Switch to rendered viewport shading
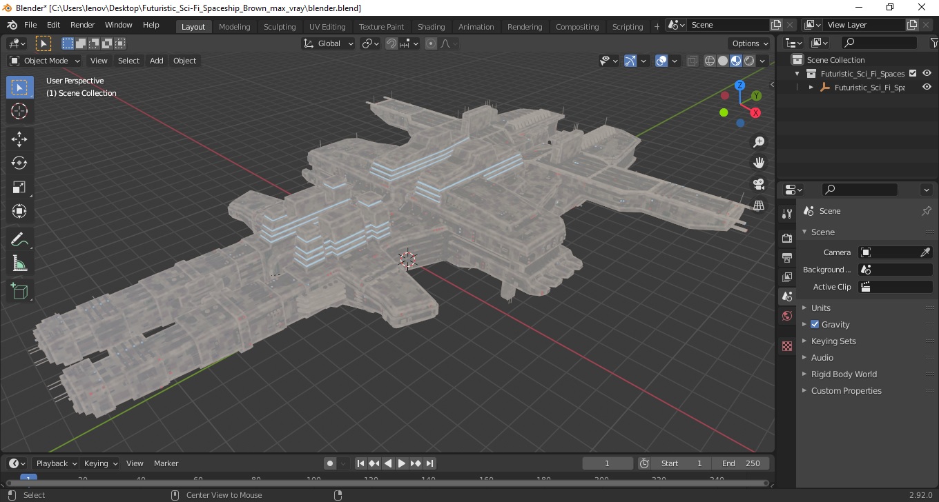This screenshot has width=939, height=502. pos(749,61)
